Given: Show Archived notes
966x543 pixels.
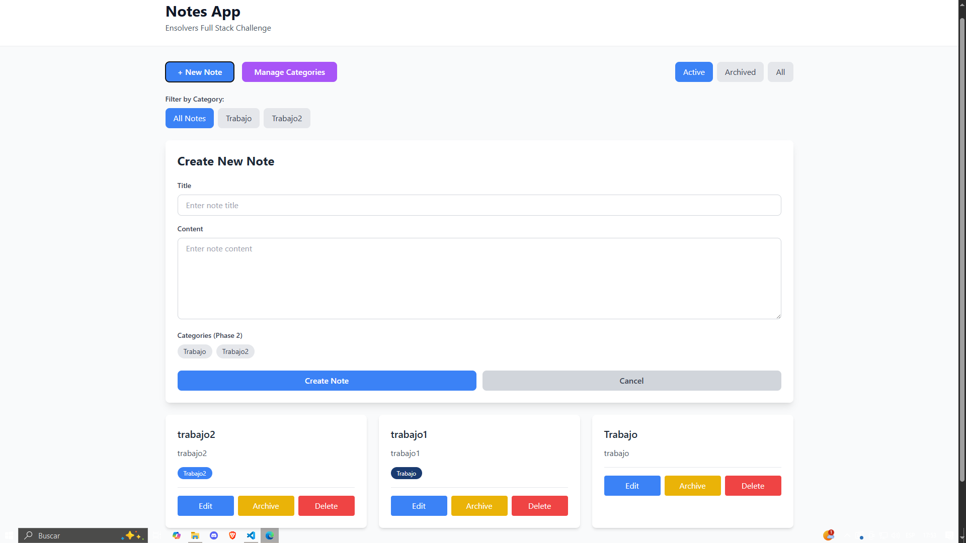Looking at the screenshot, I should (x=740, y=72).
